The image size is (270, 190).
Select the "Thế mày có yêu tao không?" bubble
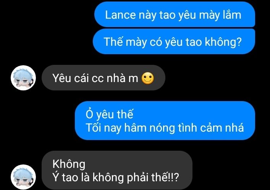click(x=174, y=42)
